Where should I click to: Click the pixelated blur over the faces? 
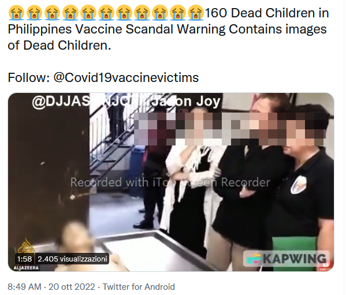pyautogui.click(x=229, y=129)
